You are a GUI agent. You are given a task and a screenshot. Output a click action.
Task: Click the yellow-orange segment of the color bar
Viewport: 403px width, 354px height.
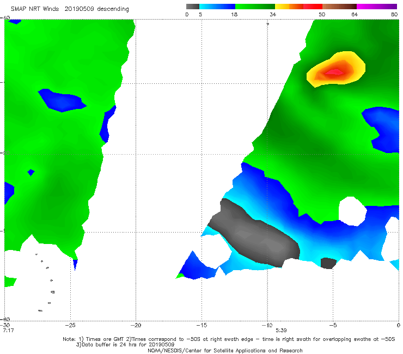pyautogui.click(x=289, y=7)
